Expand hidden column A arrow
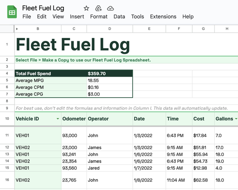The image size is (238, 190). pos(17,29)
